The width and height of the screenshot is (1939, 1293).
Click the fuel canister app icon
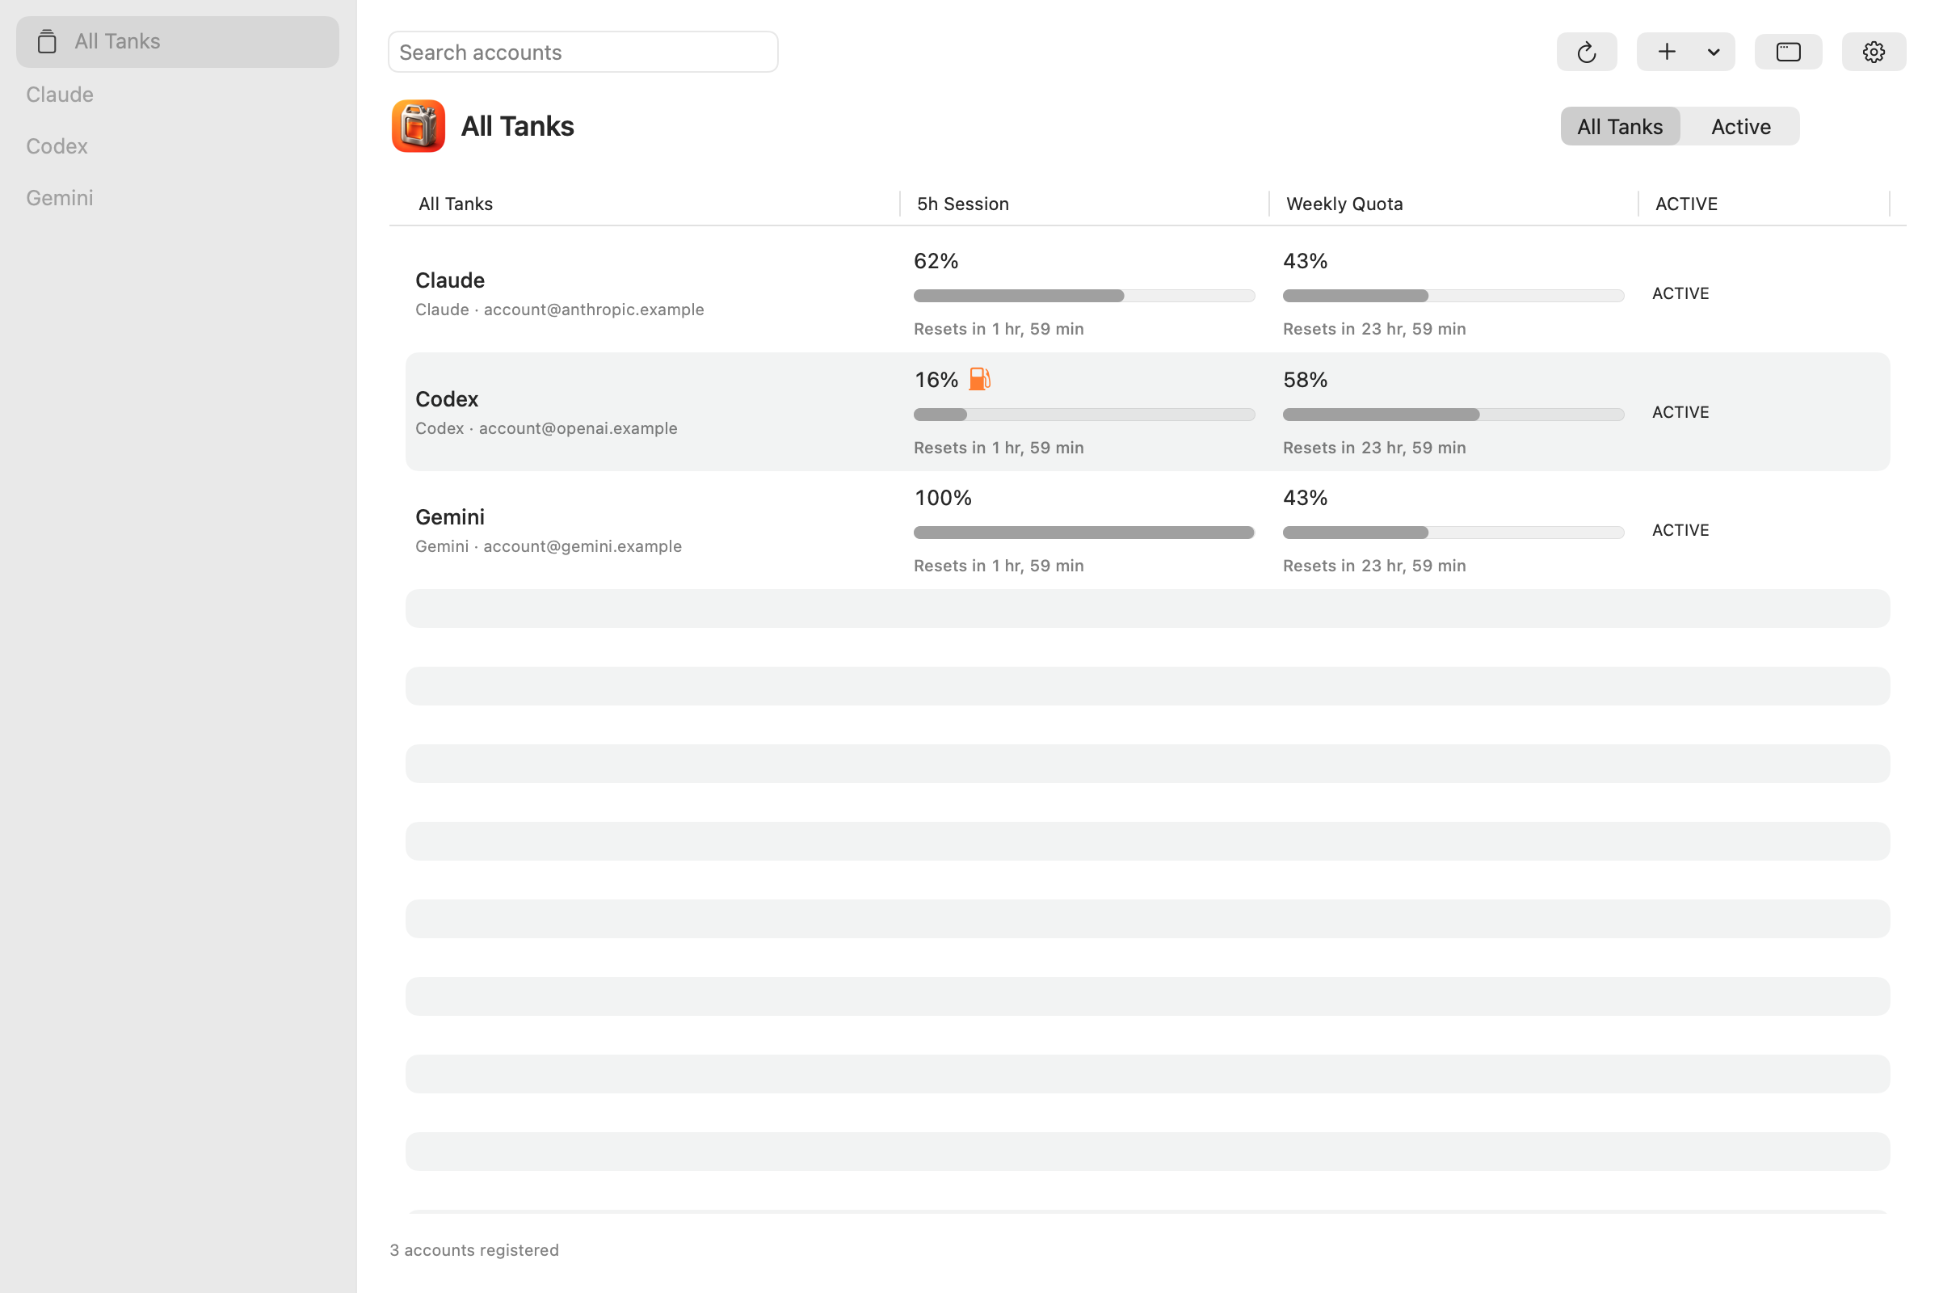coord(418,126)
